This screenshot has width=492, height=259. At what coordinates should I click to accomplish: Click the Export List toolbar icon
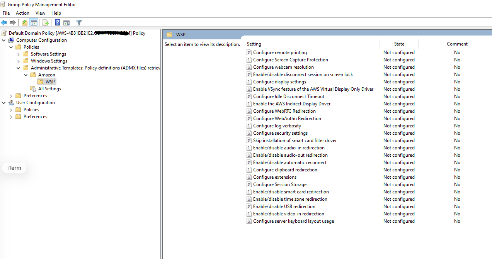pyautogui.click(x=46, y=23)
